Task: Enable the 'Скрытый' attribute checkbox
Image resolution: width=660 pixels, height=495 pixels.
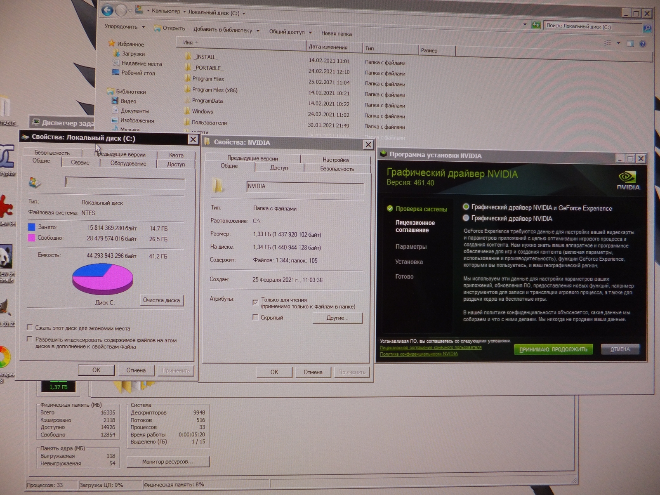Action: [255, 317]
